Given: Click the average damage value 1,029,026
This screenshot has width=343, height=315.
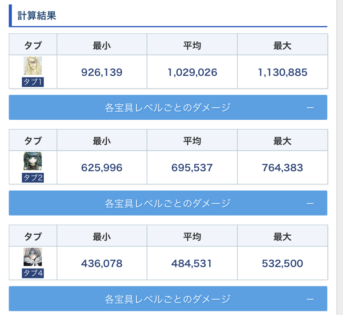Looking at the screenshot, I should point(192,72).
